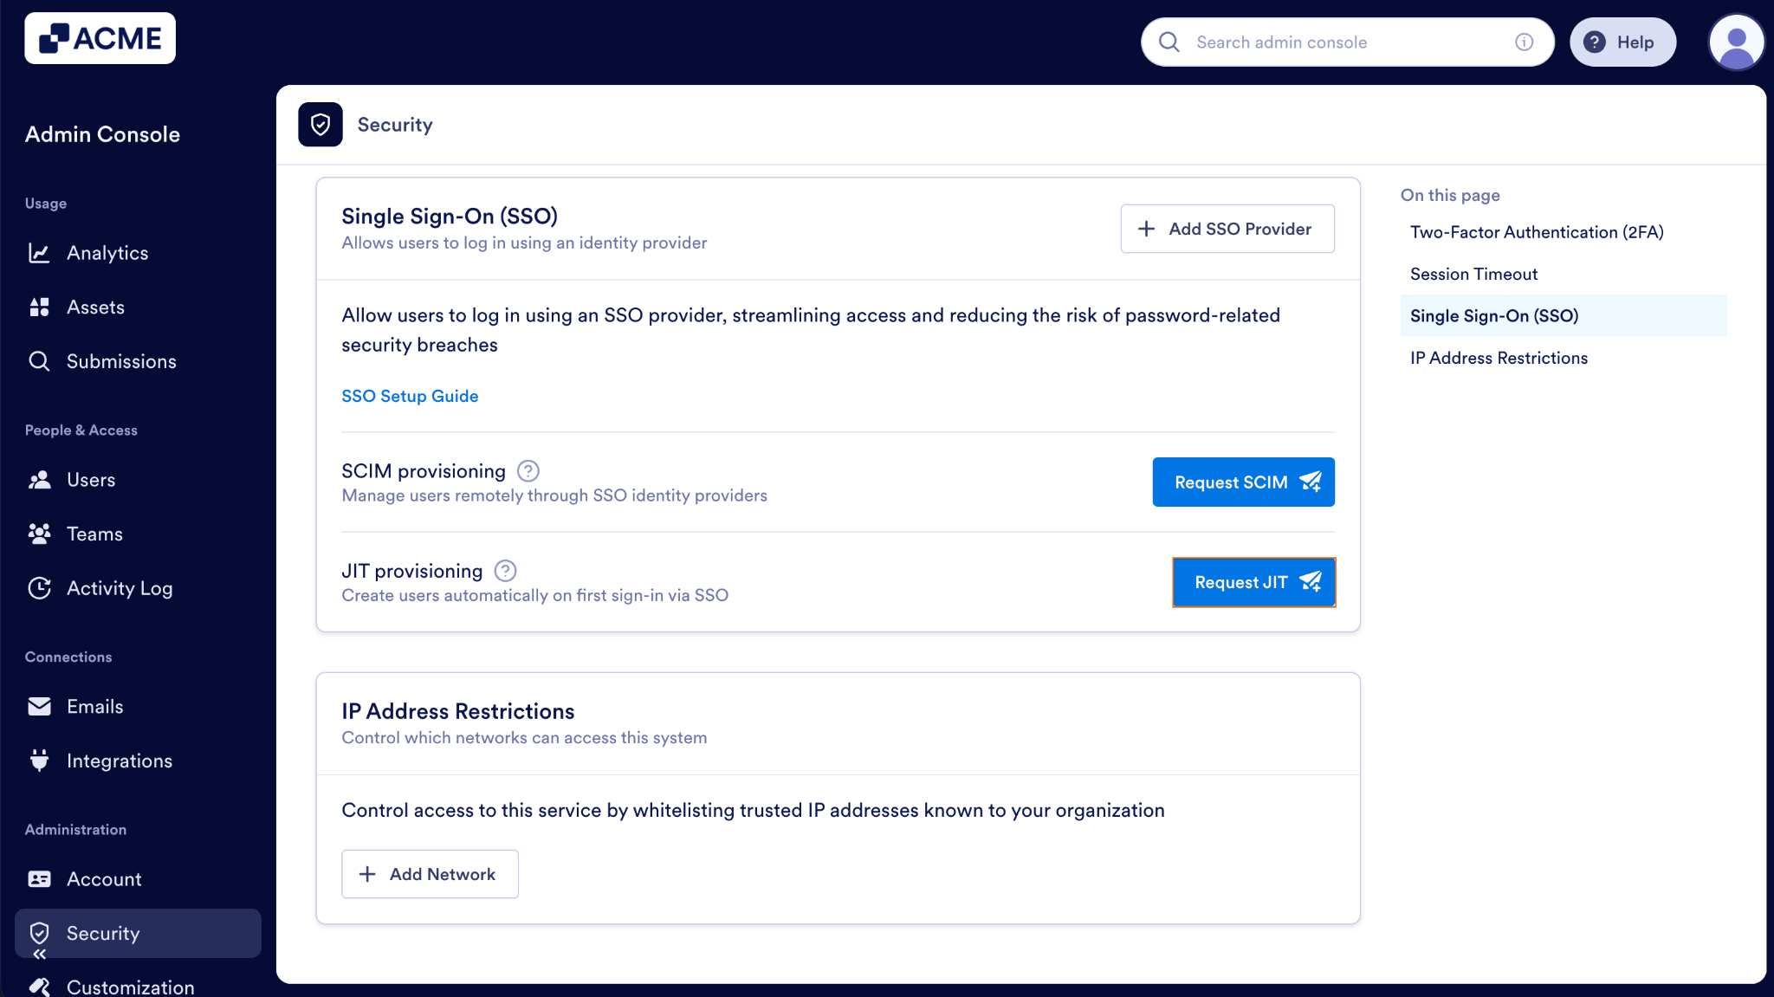Click the Integrations plug icon
1774x997 pixels.
[x=39, y=761]
